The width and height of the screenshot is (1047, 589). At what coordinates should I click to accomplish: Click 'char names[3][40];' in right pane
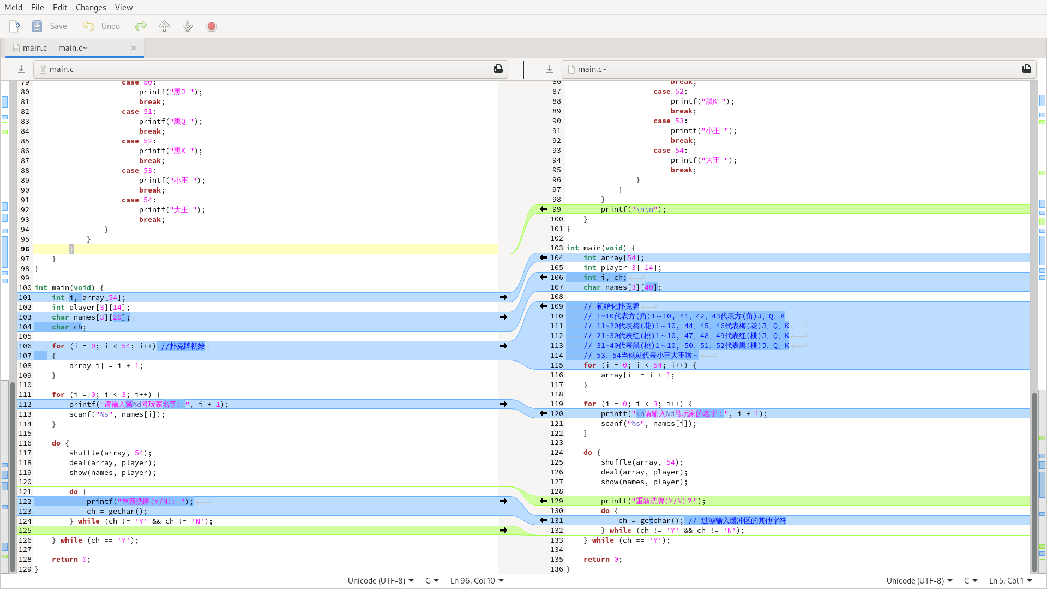[x=622, y=287]
